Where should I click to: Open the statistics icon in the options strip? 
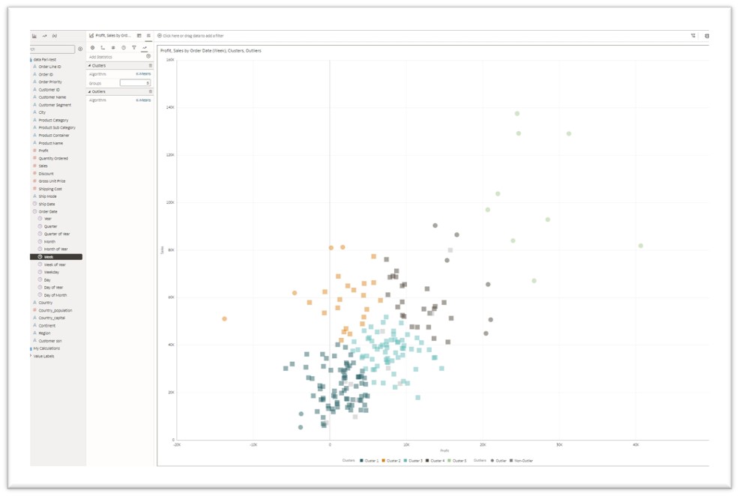coord(113,47)
